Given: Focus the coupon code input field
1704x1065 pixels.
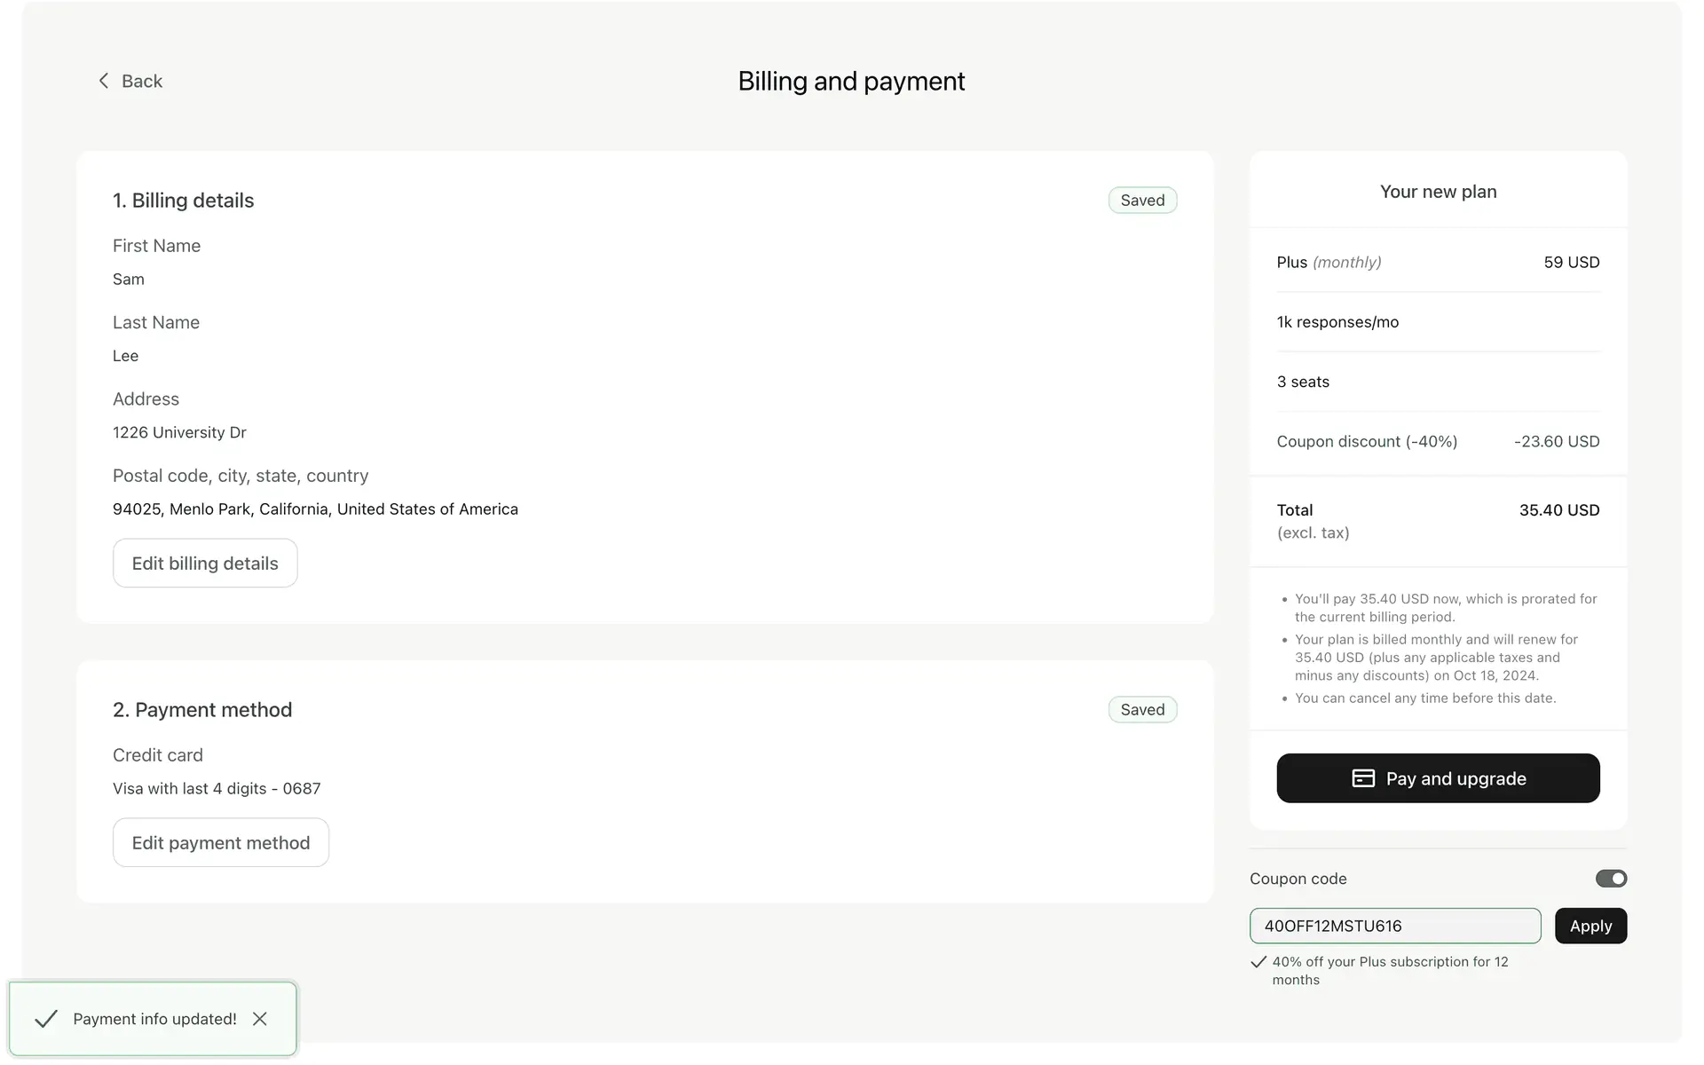Looking at the screenshot, I should (x=1394, y=926).
